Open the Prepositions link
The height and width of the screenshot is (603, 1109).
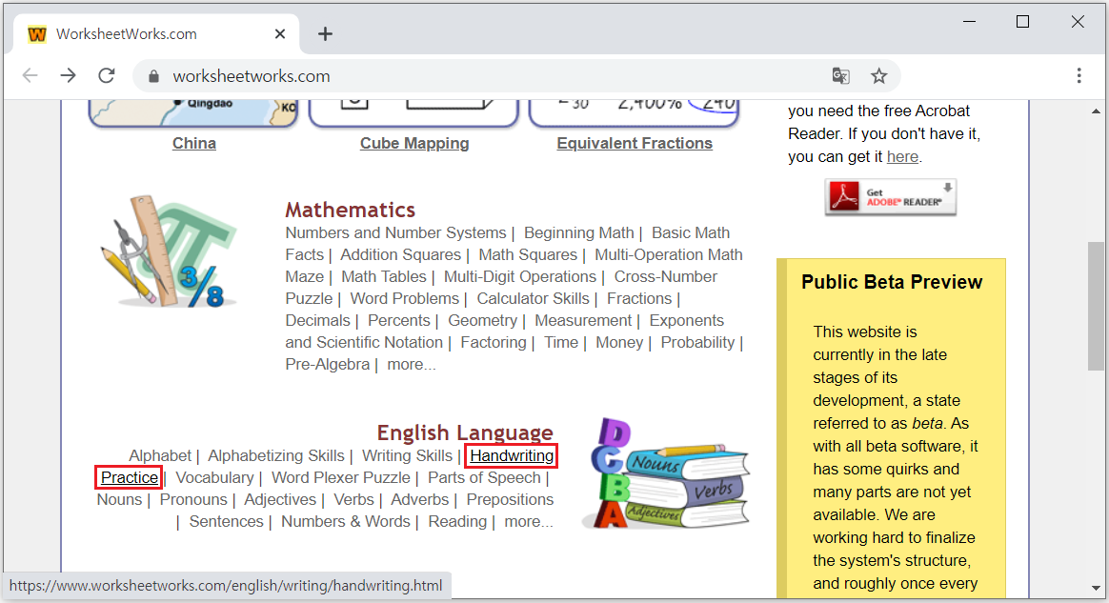click(510, 500)
